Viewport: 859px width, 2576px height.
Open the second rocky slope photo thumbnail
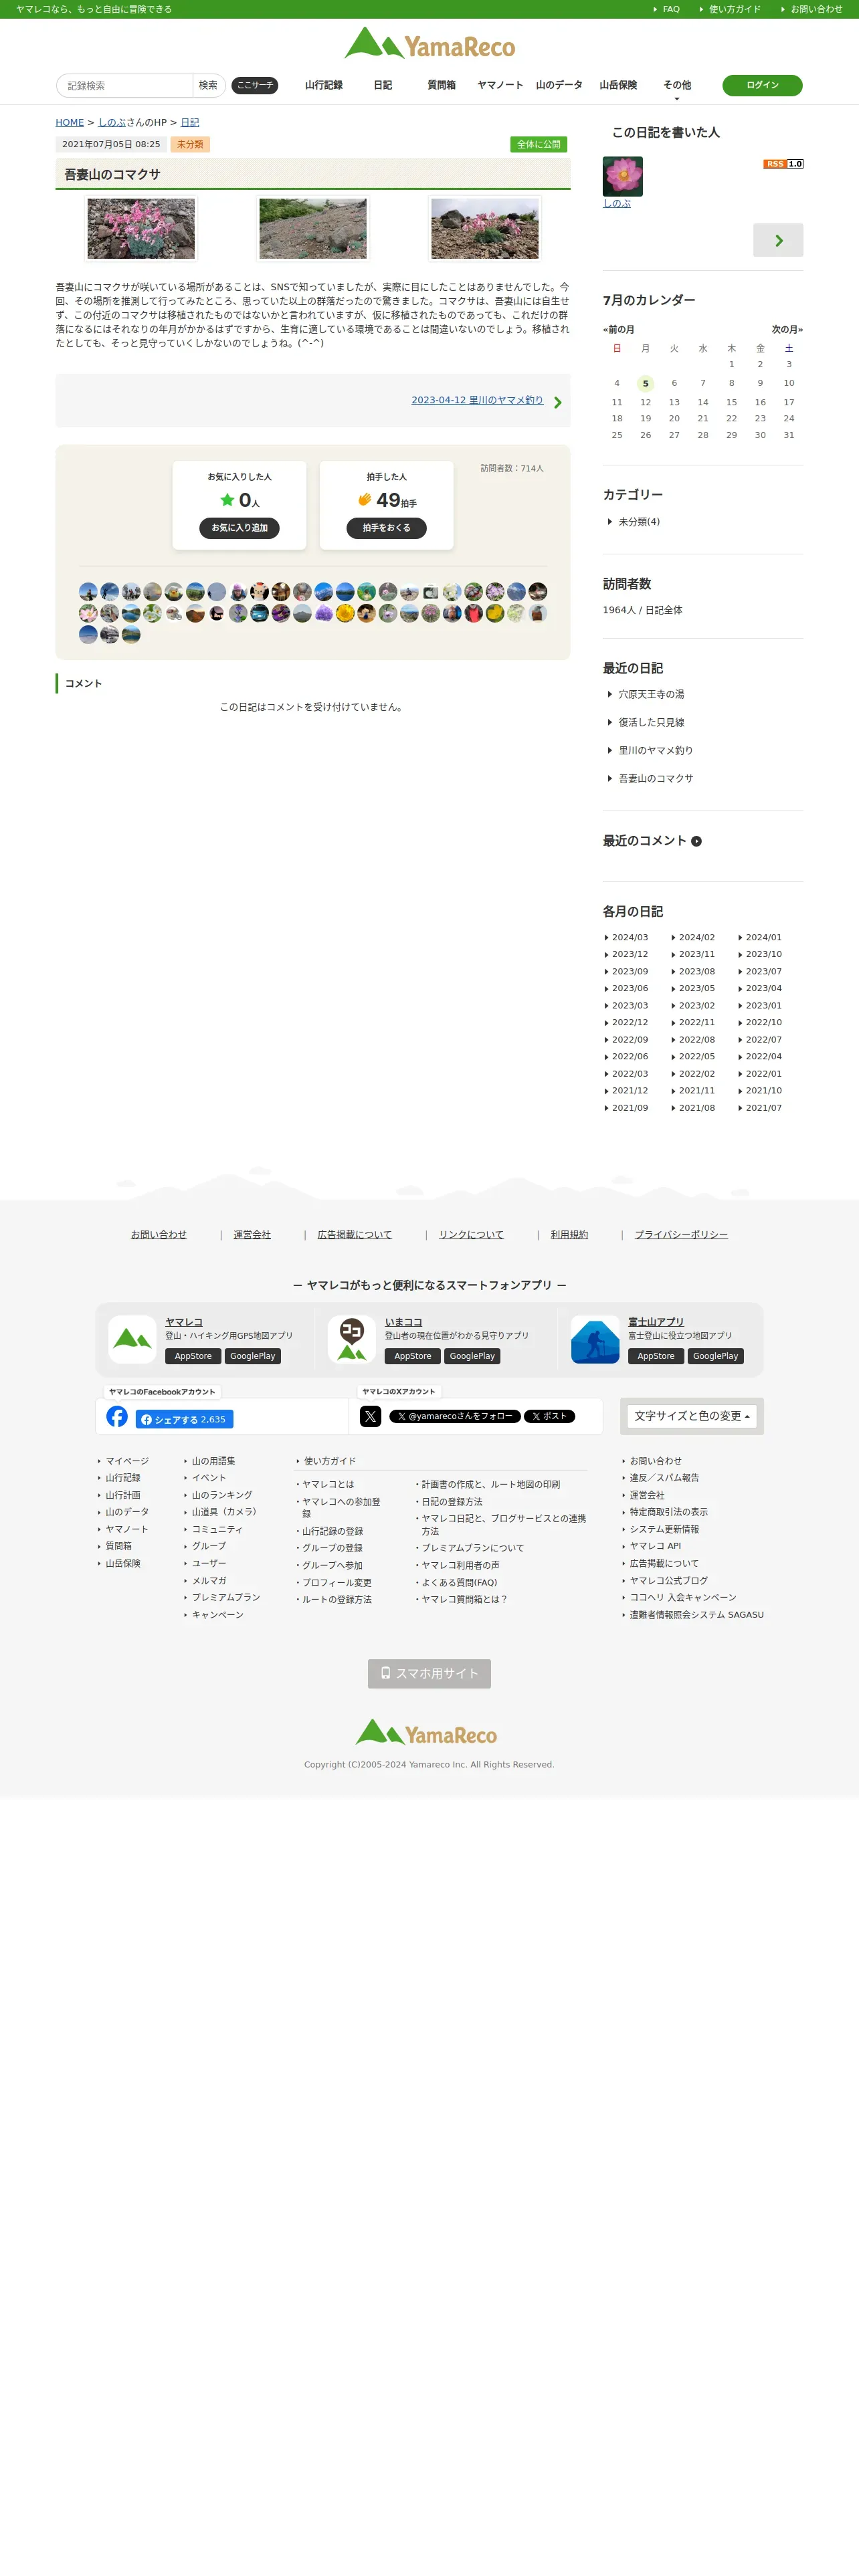313,228
